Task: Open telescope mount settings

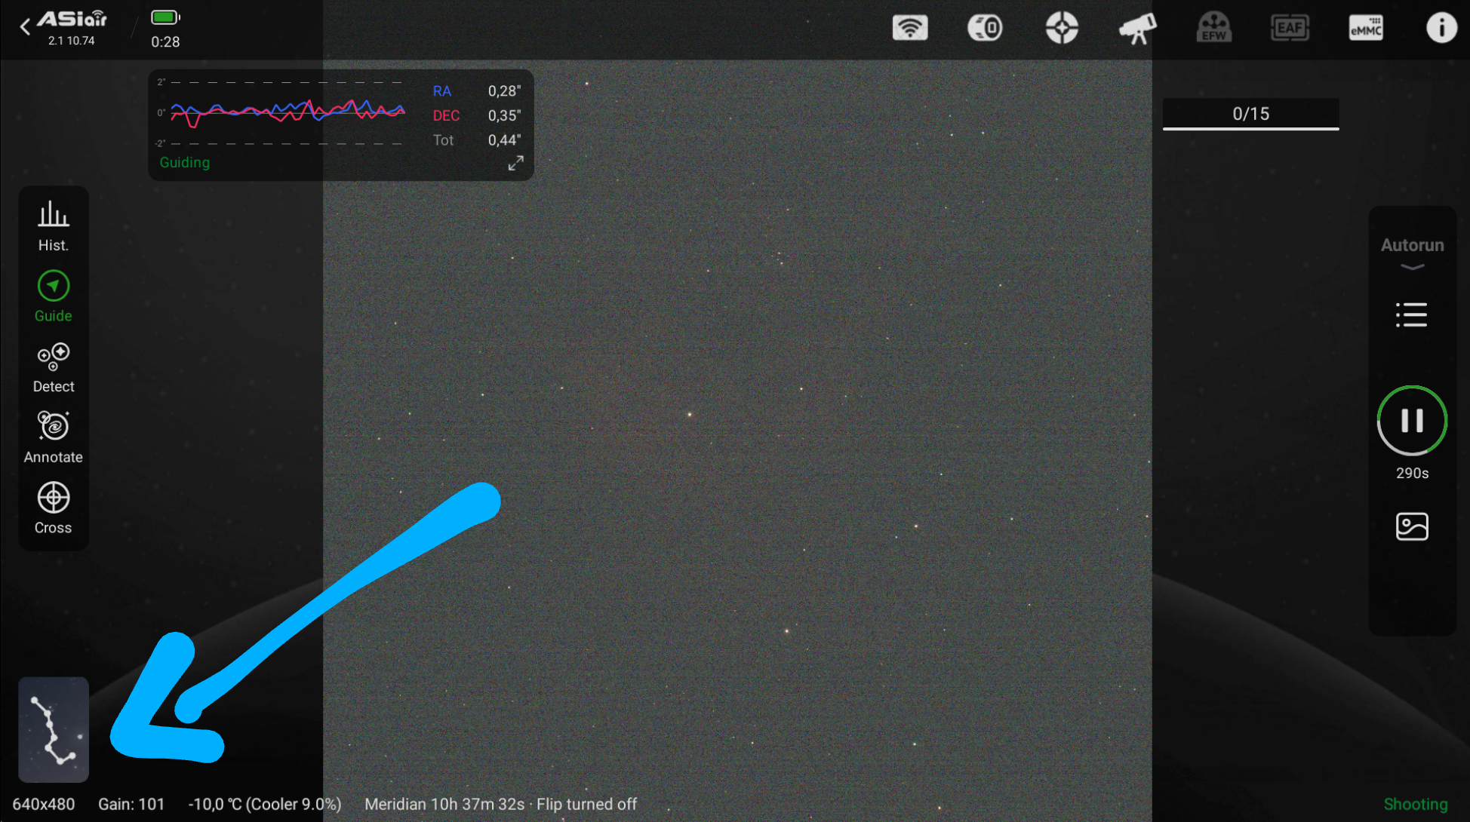Action: (1137, 29)
